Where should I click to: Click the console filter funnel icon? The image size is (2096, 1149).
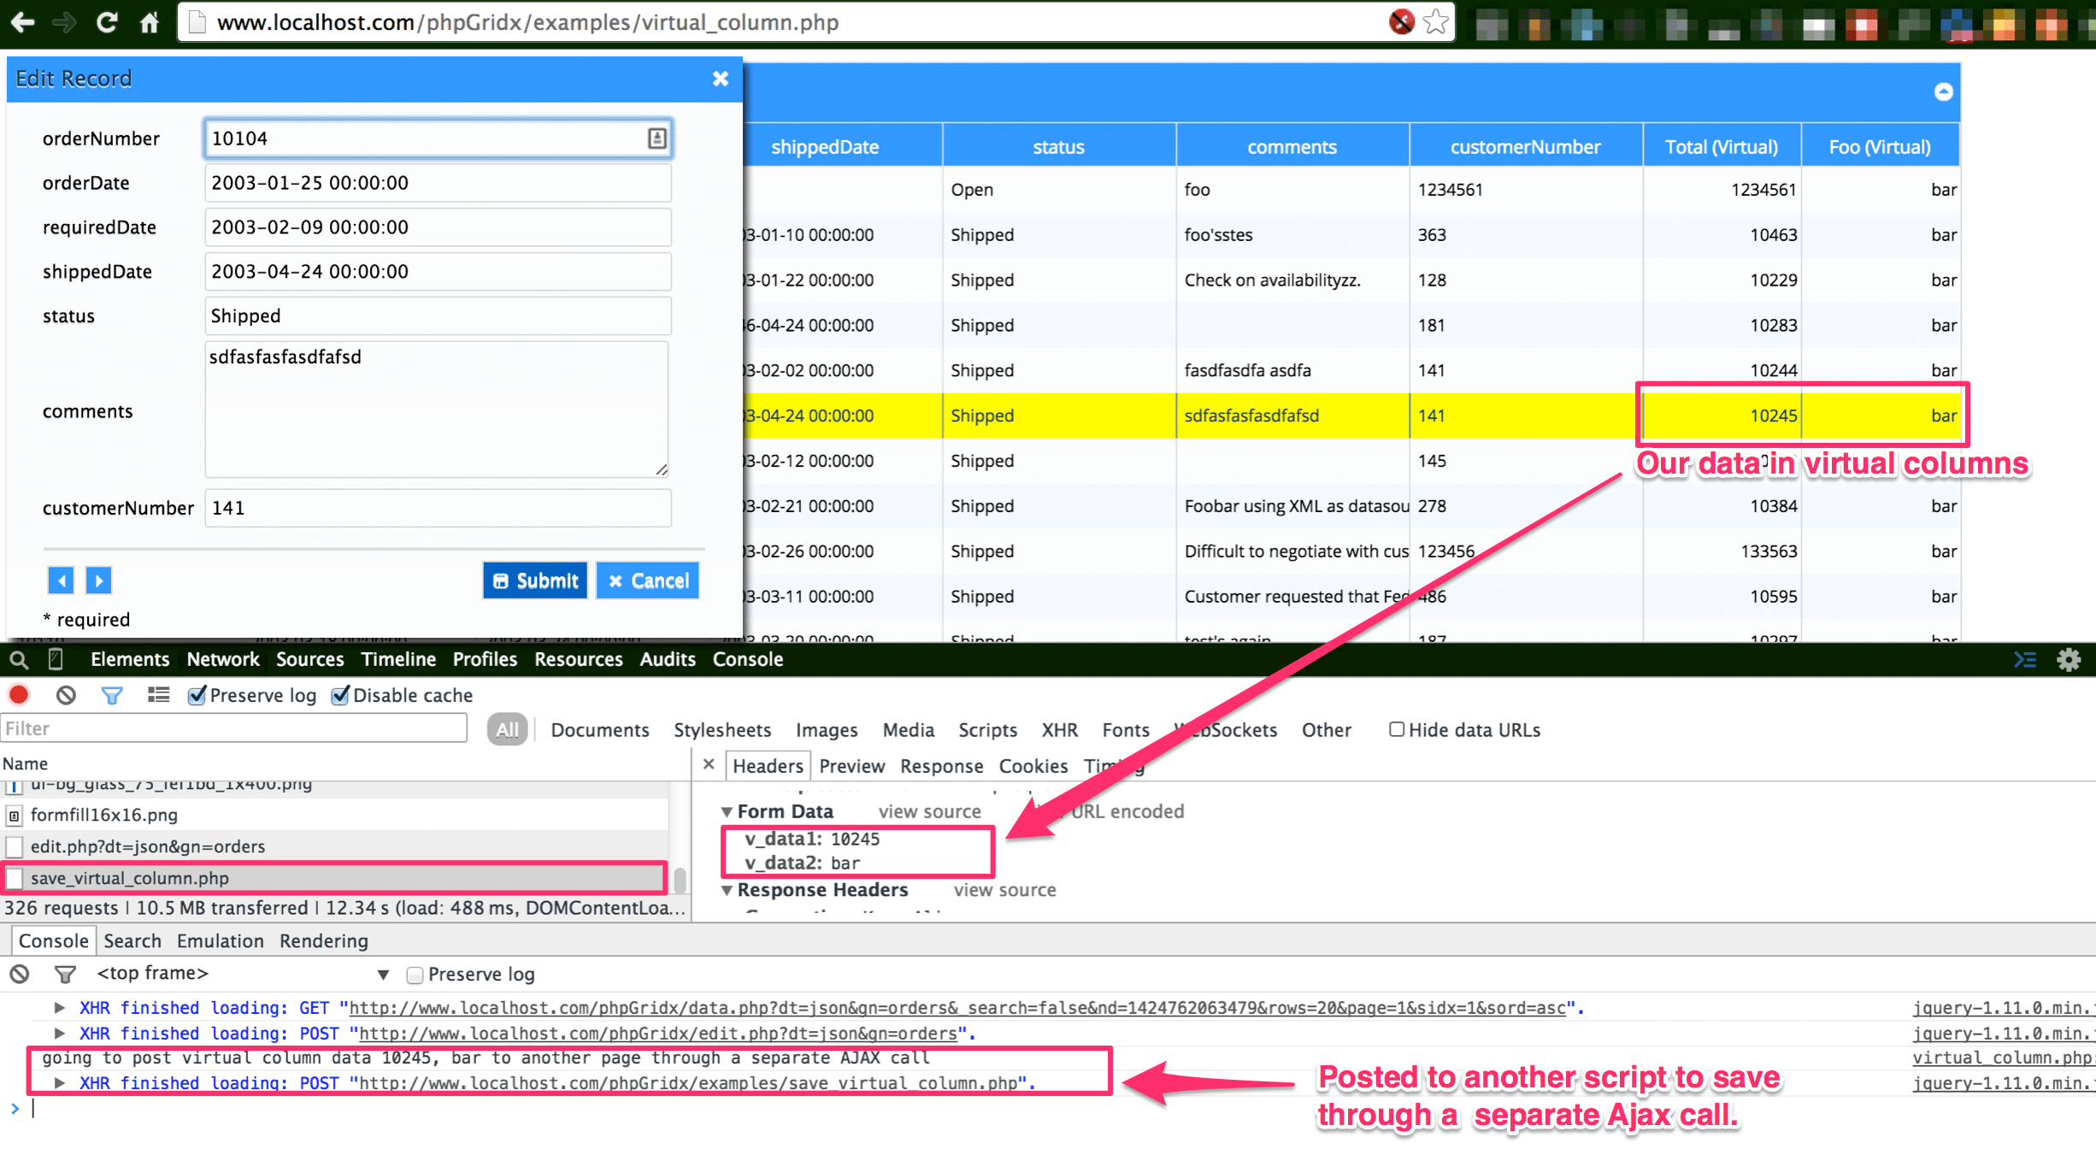tap(65, 974)
